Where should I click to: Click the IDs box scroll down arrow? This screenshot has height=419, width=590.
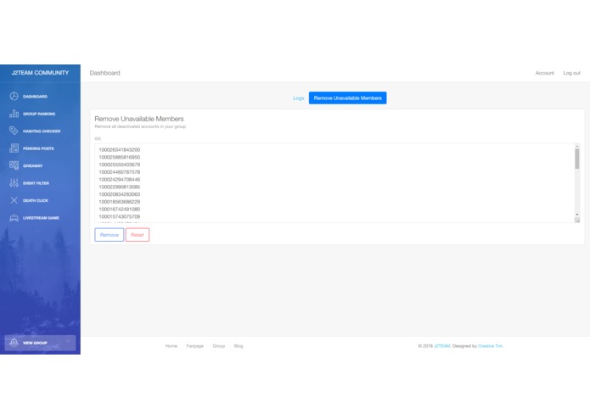[576, 215]
